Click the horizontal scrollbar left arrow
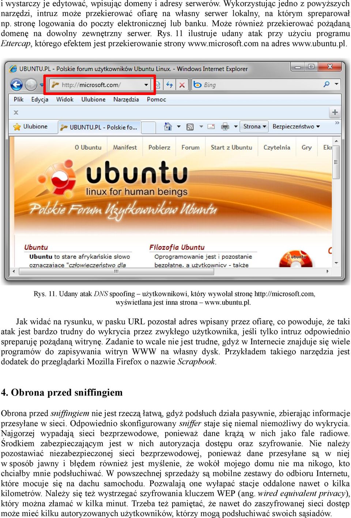 point(14,272)
